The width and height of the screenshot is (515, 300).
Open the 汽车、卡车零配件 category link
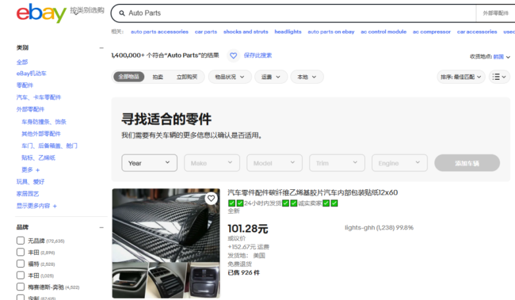tap(39, 97)
